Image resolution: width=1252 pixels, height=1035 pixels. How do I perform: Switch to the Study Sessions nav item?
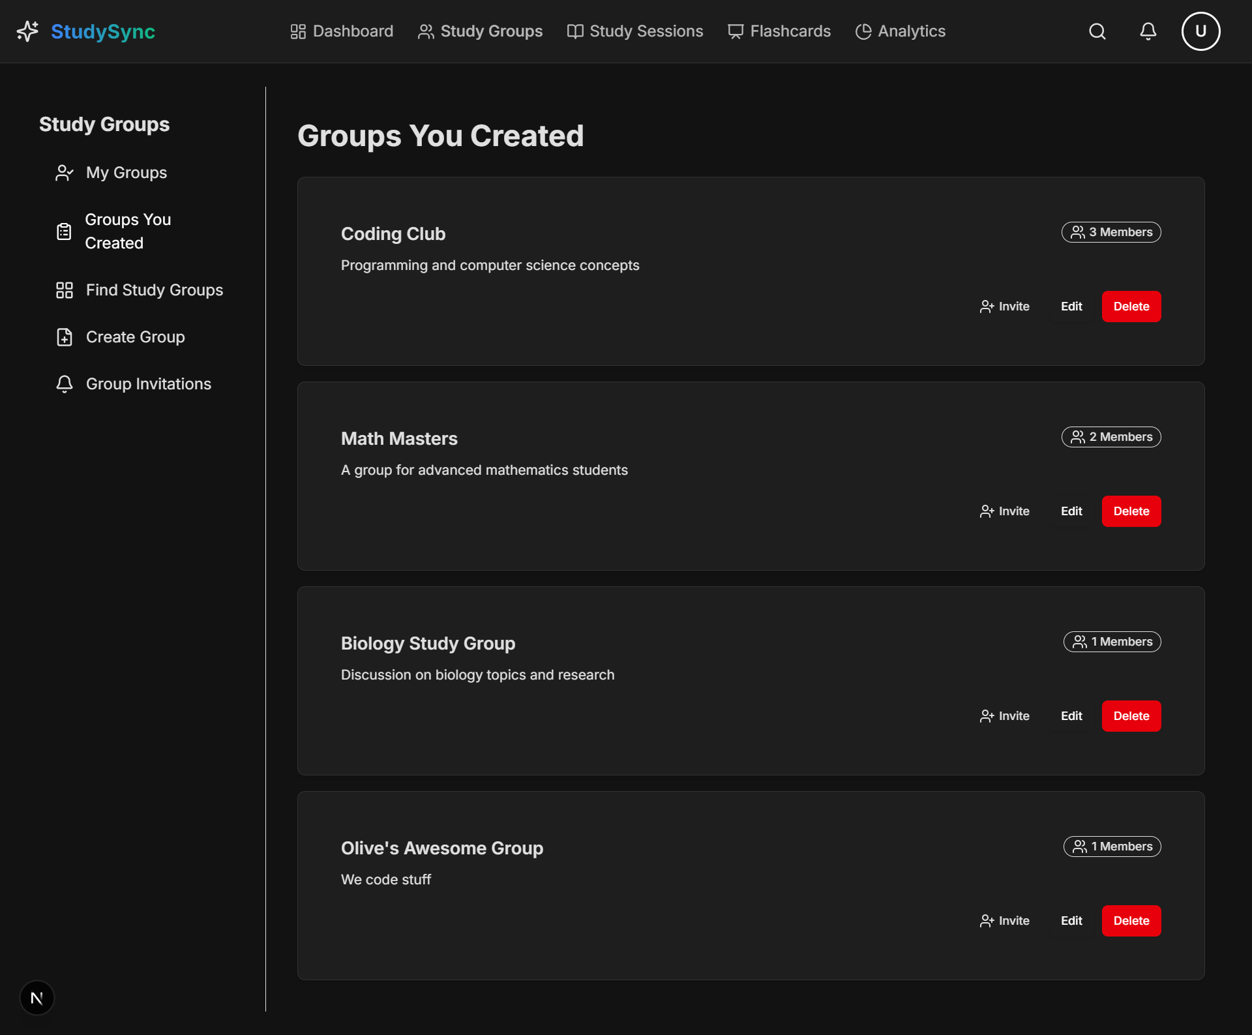(635, 31)
